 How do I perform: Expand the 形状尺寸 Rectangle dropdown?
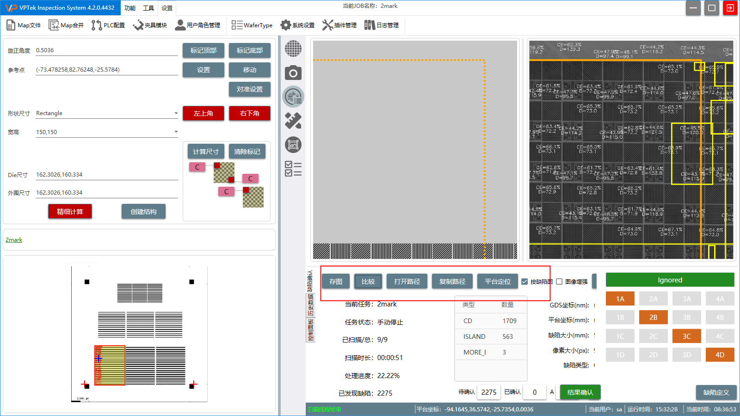[176, 113]
